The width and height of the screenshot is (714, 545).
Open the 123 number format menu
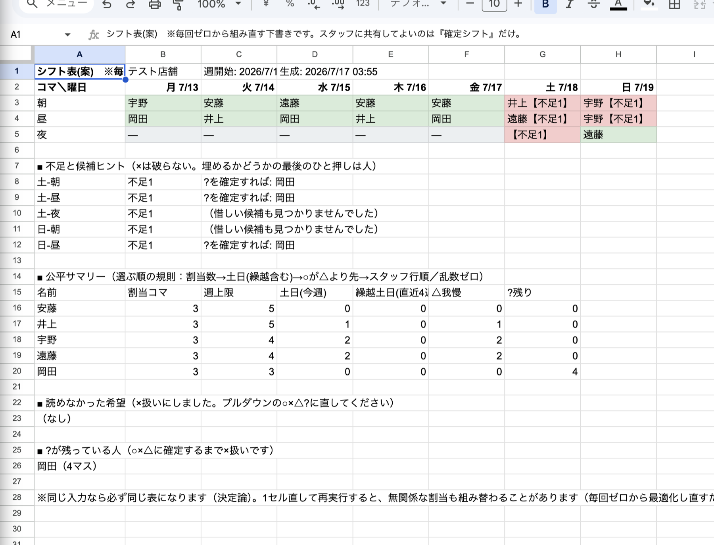click(363, 4)
